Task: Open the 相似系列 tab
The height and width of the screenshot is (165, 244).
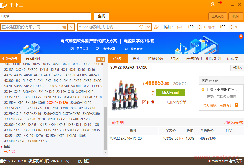Action: [213, 59]
